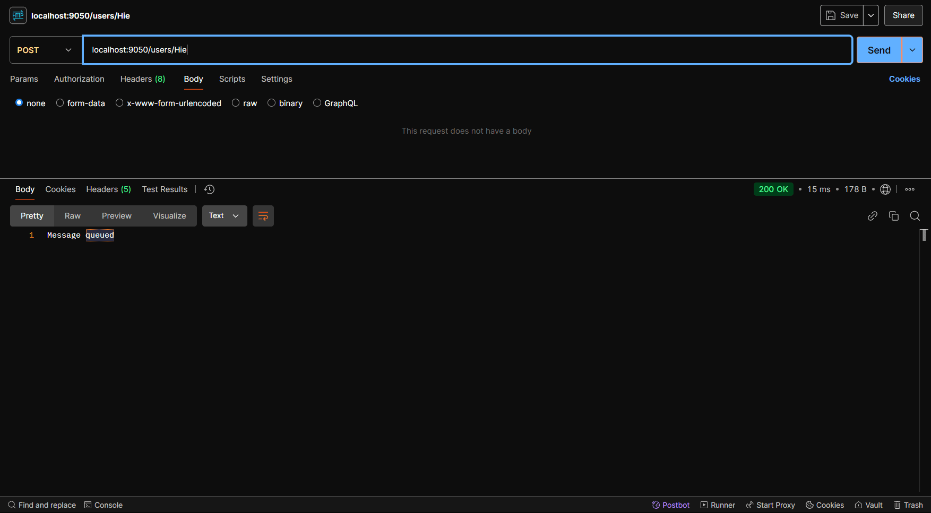Screen dimensions: 931x513
Task: Switch to the Params tab
Action: coord(24,79)
